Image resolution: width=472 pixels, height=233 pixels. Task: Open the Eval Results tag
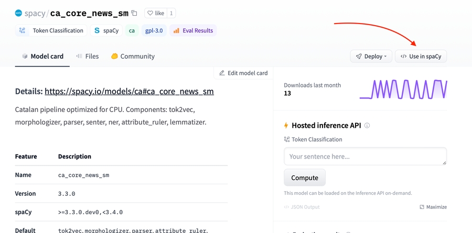(x=192, y=30)
